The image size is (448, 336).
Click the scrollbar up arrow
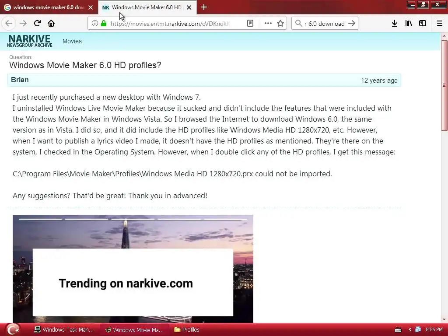coord(444,36)
